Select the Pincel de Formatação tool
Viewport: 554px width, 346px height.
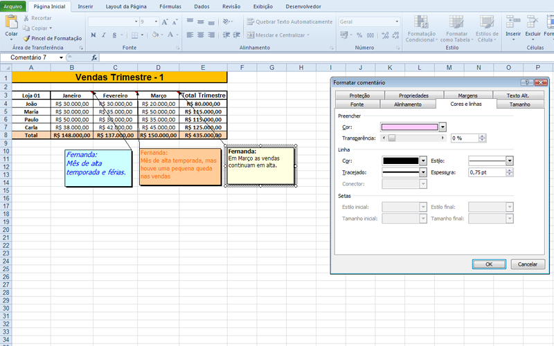53,38
